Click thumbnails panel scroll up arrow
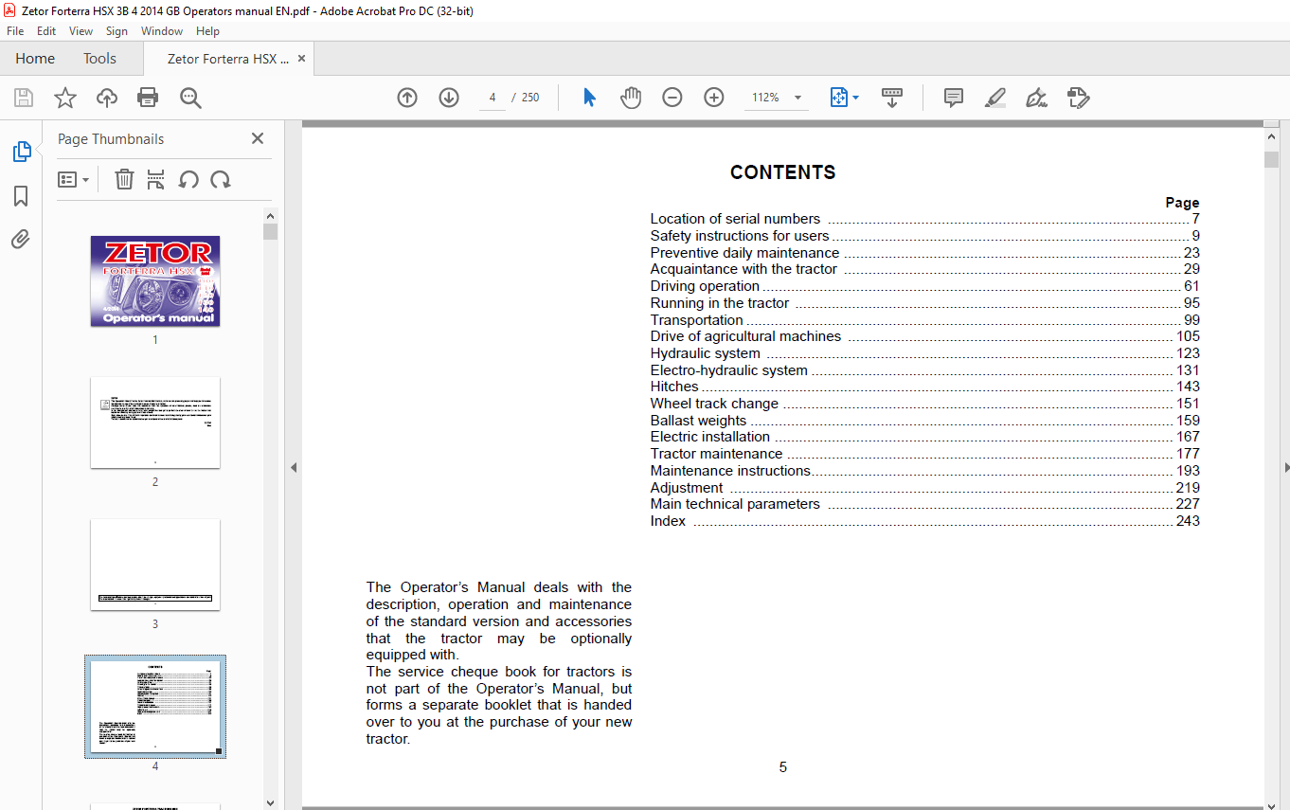The image size is (1290, 810). pos(270,216)
